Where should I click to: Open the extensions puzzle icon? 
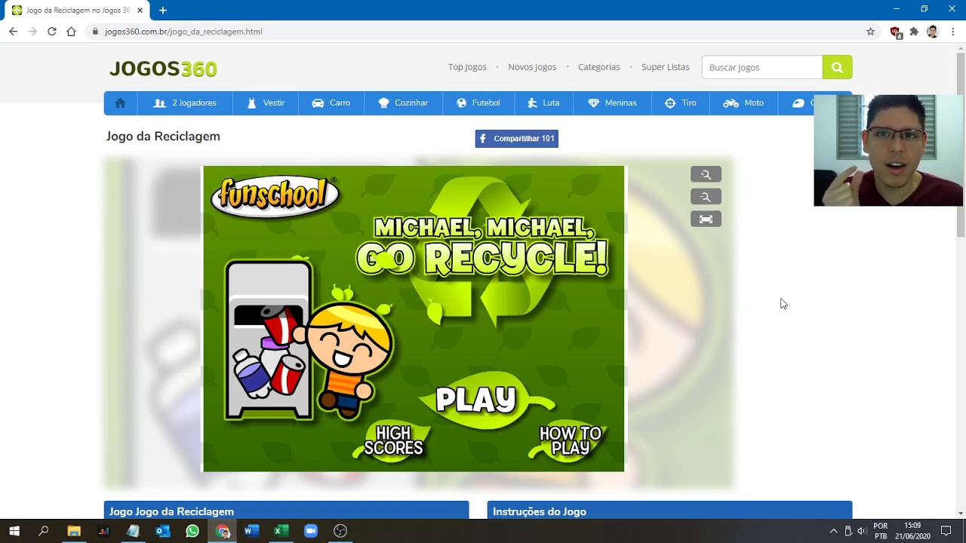(x=914, y=32)
